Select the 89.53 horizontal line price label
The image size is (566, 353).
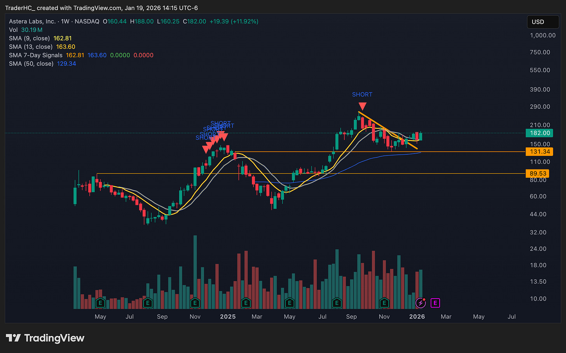tap(537, 173)
